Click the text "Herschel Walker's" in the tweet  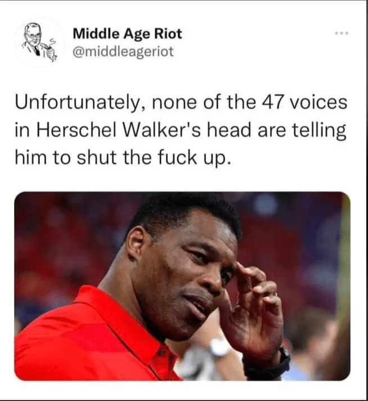click(x=120, y=130)
